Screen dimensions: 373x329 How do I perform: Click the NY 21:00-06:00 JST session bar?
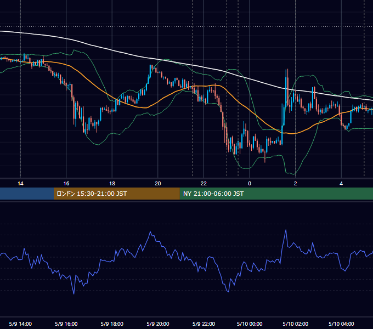pos(276,194)
